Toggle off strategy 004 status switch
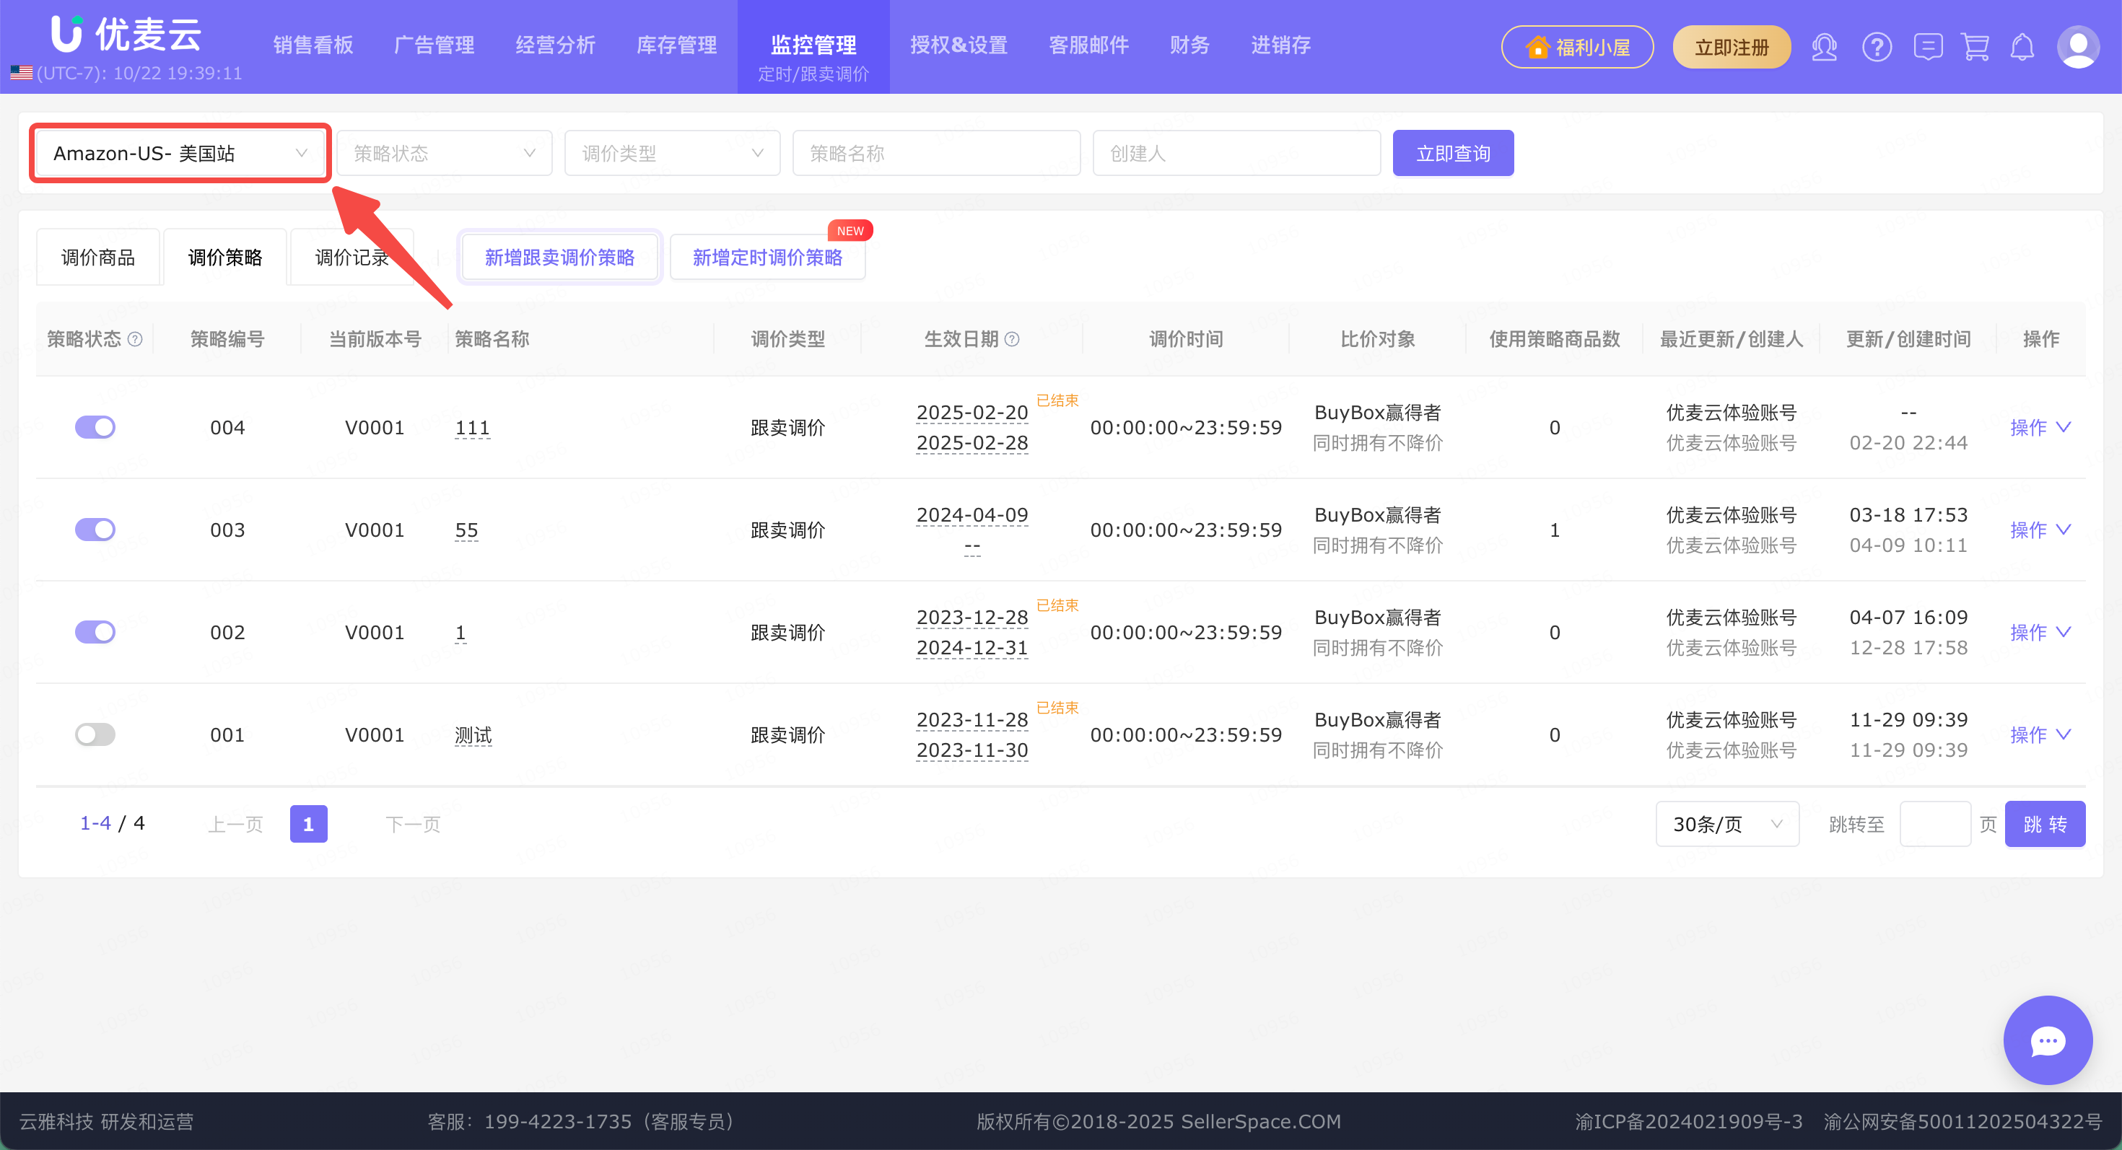Image resolution: width=2122 pixels, height=1150 pixels. 95,427
